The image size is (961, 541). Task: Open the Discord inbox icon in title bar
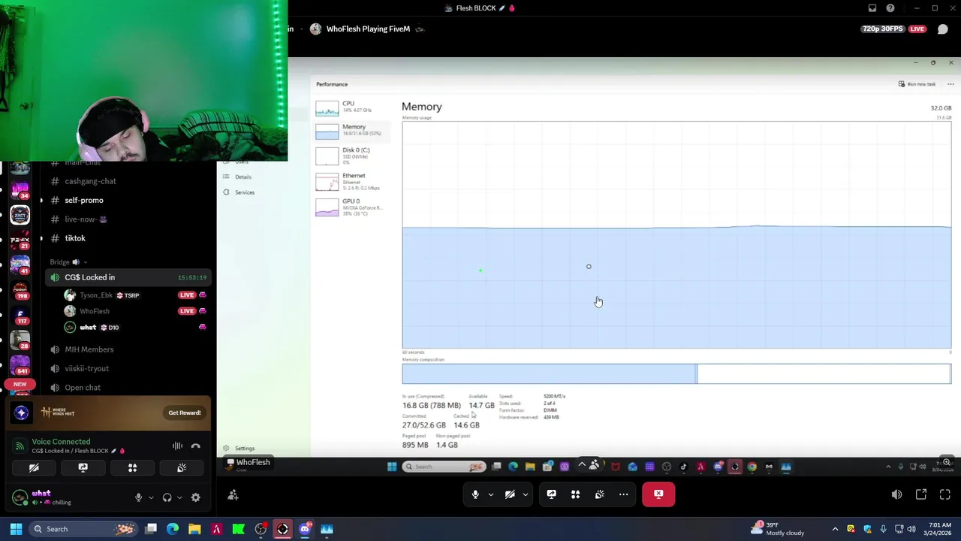pyautogui.click(x=872, y=8)
